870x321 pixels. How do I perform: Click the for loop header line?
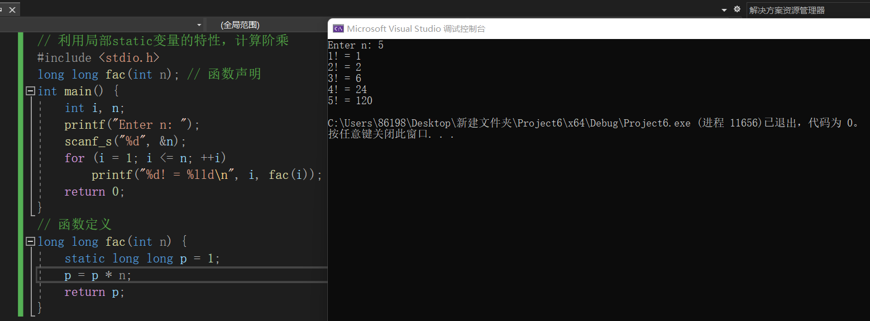(145, 158)
